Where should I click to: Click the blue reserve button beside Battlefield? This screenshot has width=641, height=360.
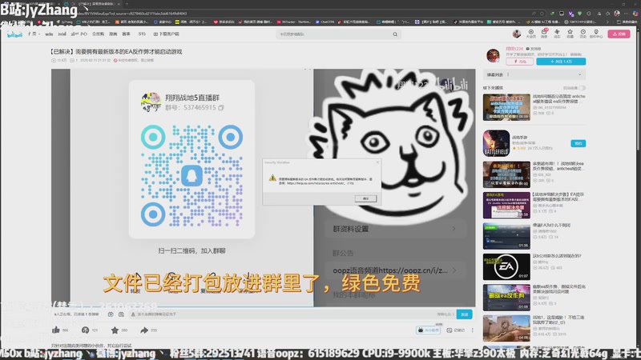(x=578, y=143)
